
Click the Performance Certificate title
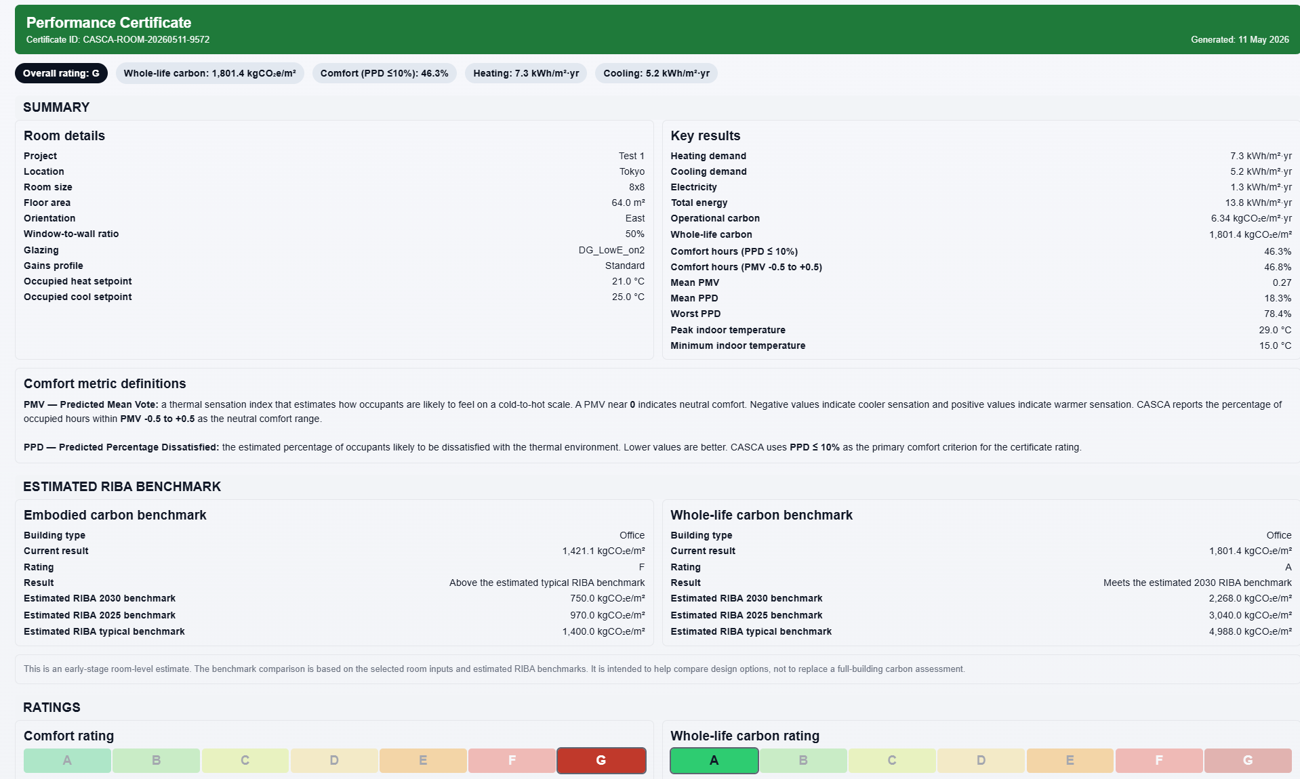(x=108, y=22)
